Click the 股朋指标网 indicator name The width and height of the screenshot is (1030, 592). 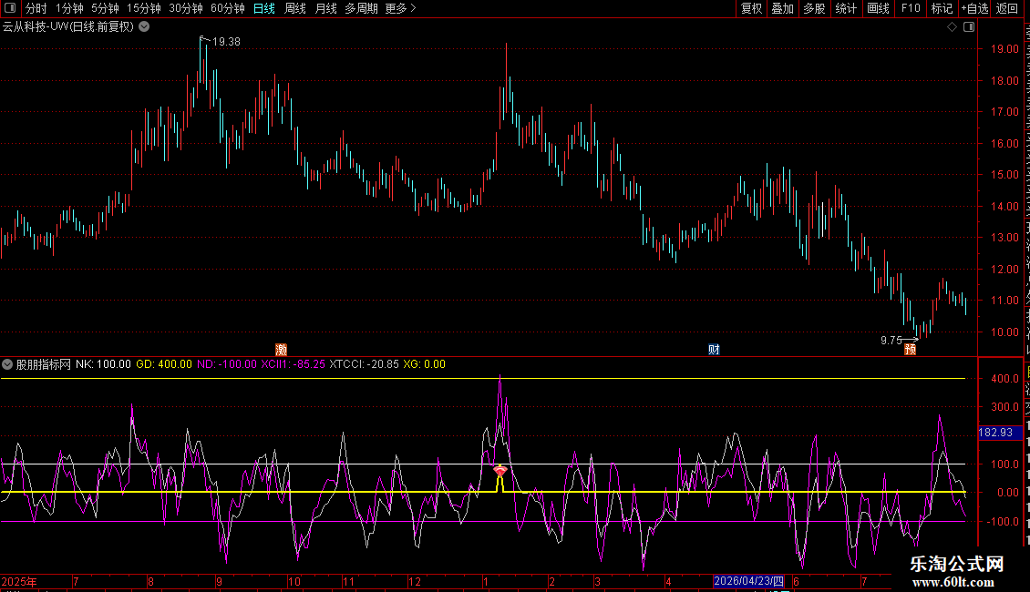[44, 364]
